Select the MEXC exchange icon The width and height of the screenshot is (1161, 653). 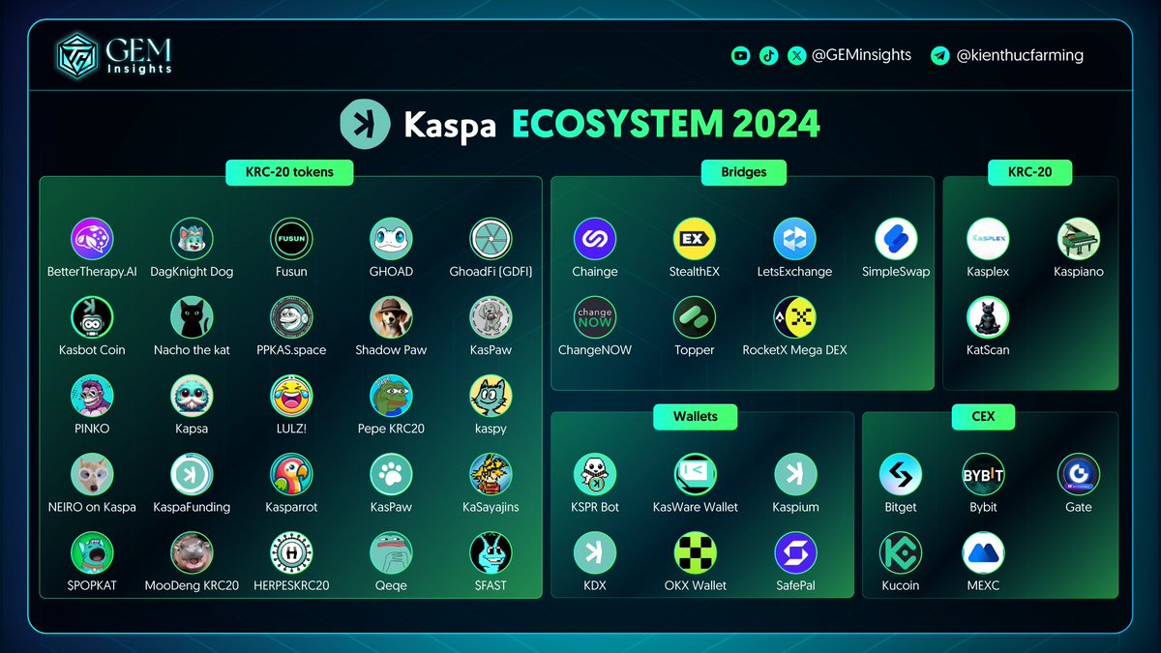(x=983, y=552)
